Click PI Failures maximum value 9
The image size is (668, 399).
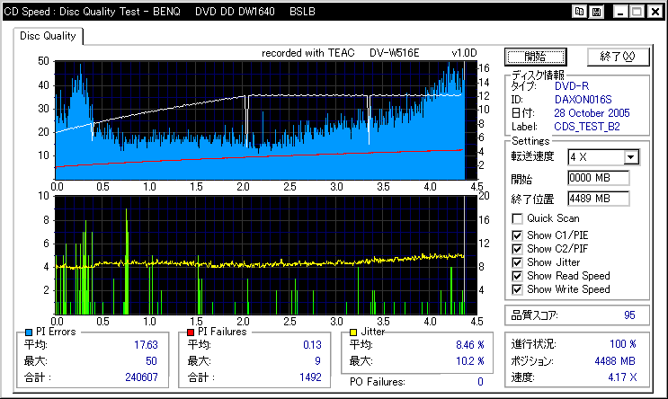pyautogui.click(x=317, y=361)
